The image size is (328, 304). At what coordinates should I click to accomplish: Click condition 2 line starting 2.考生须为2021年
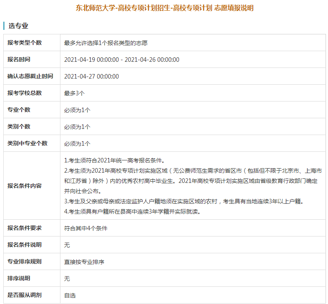(x=193, y=171)
